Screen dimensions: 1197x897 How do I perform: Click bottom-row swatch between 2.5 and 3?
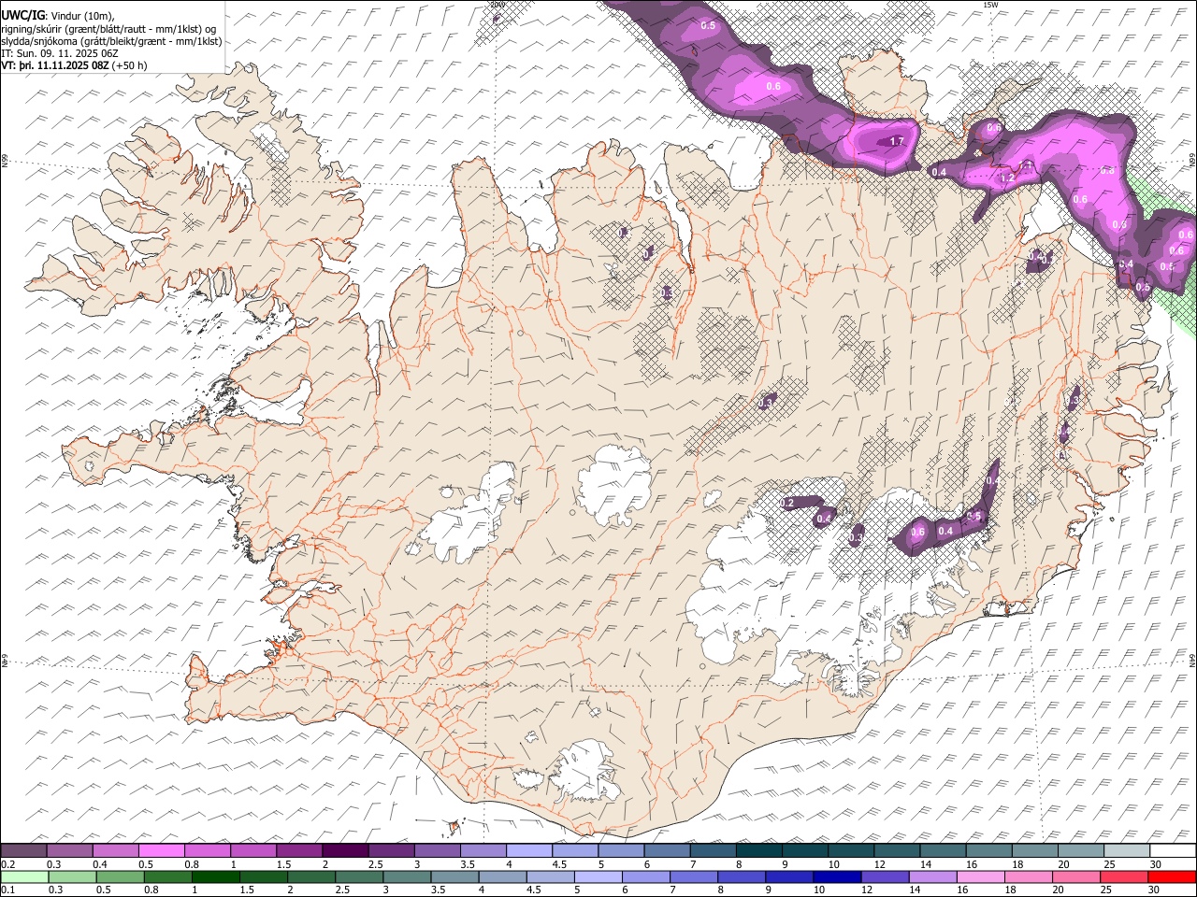tap(359, 876)
